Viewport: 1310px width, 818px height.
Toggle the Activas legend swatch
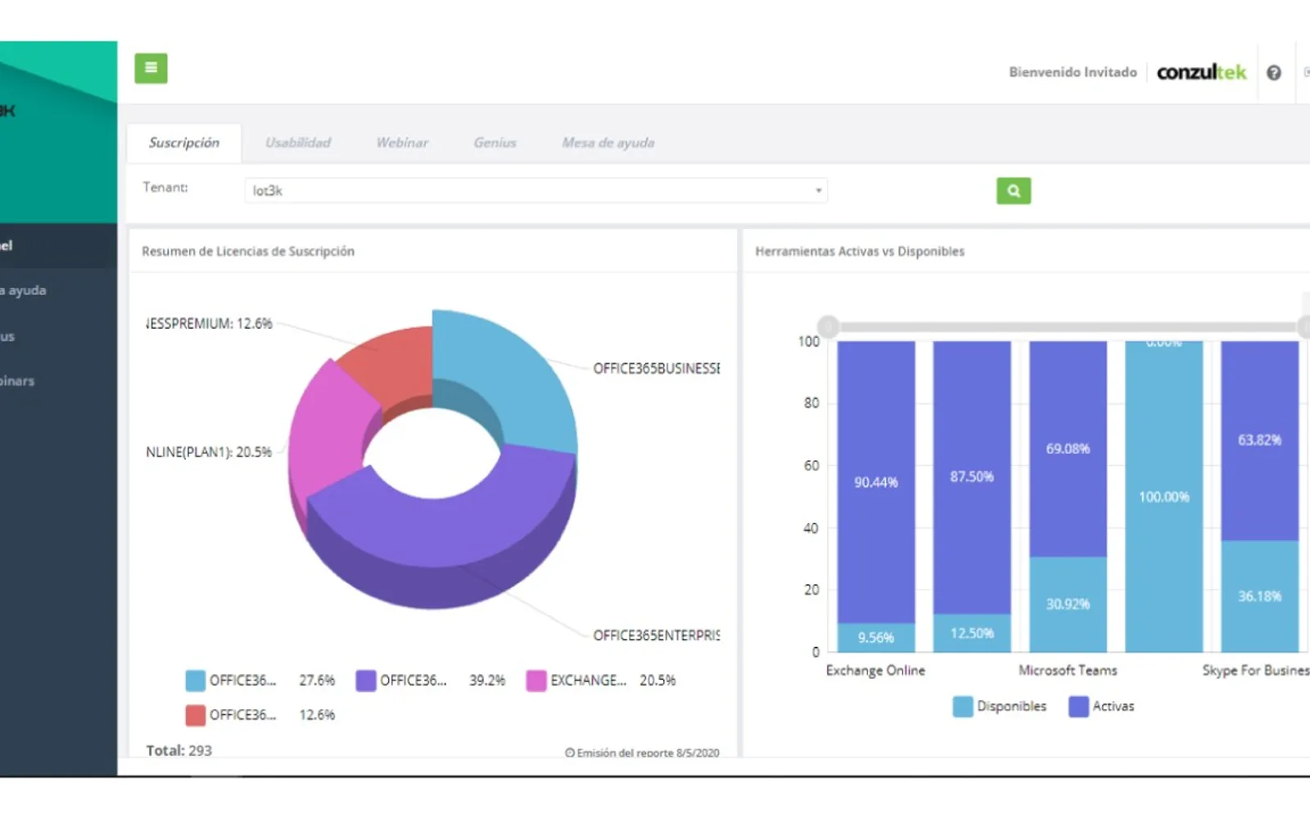pos(1078,706)
